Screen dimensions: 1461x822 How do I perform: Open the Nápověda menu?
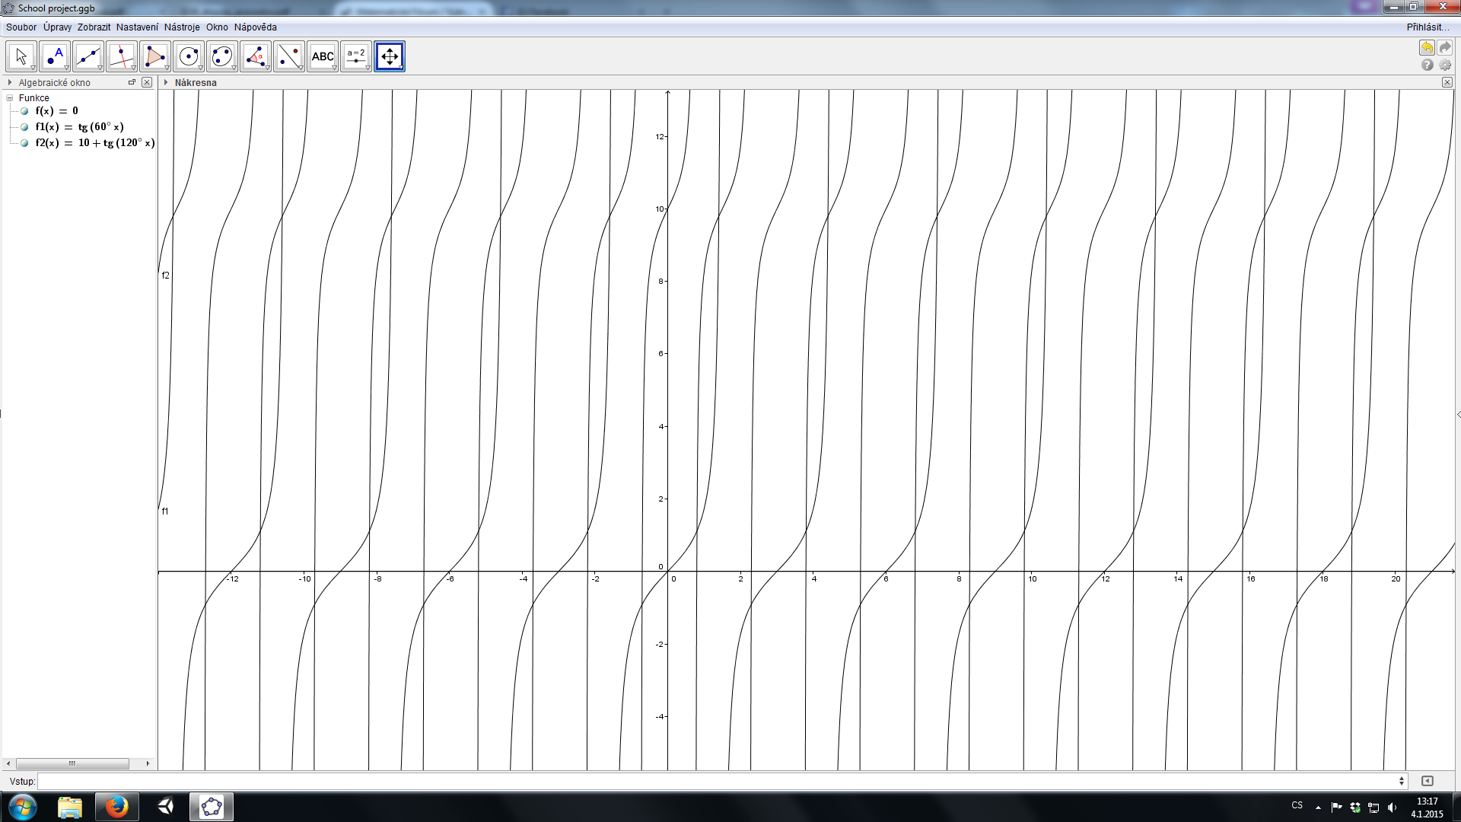tap(256, 27)
